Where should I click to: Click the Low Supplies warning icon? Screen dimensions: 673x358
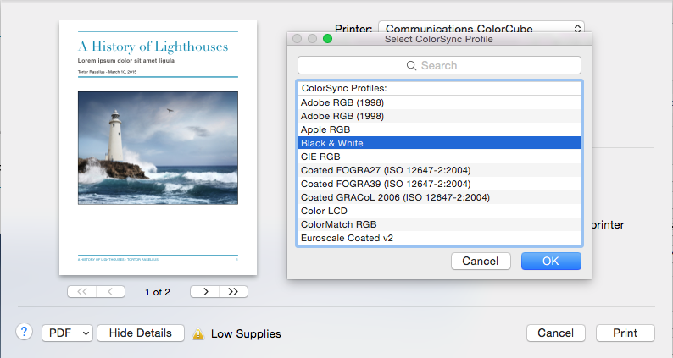click(198, 333)
